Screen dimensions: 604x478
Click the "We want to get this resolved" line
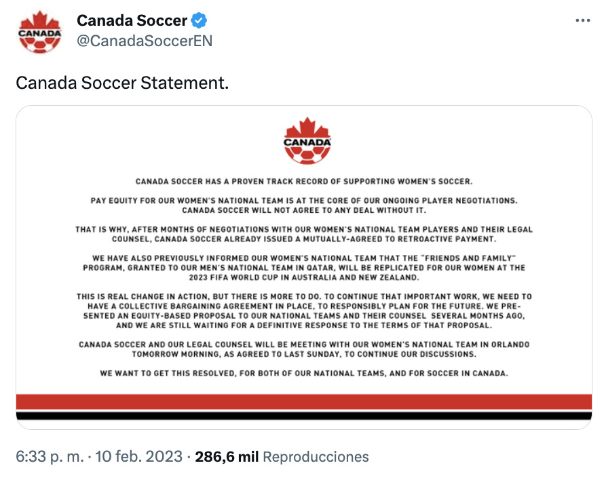click(303, 374)
